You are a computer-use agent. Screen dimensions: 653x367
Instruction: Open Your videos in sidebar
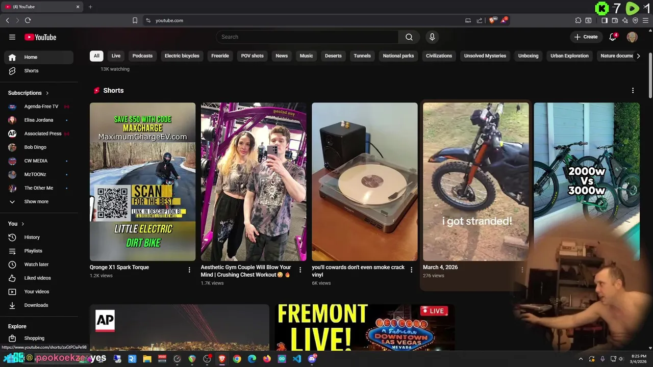pyautogui.click(x=39, y=292)
